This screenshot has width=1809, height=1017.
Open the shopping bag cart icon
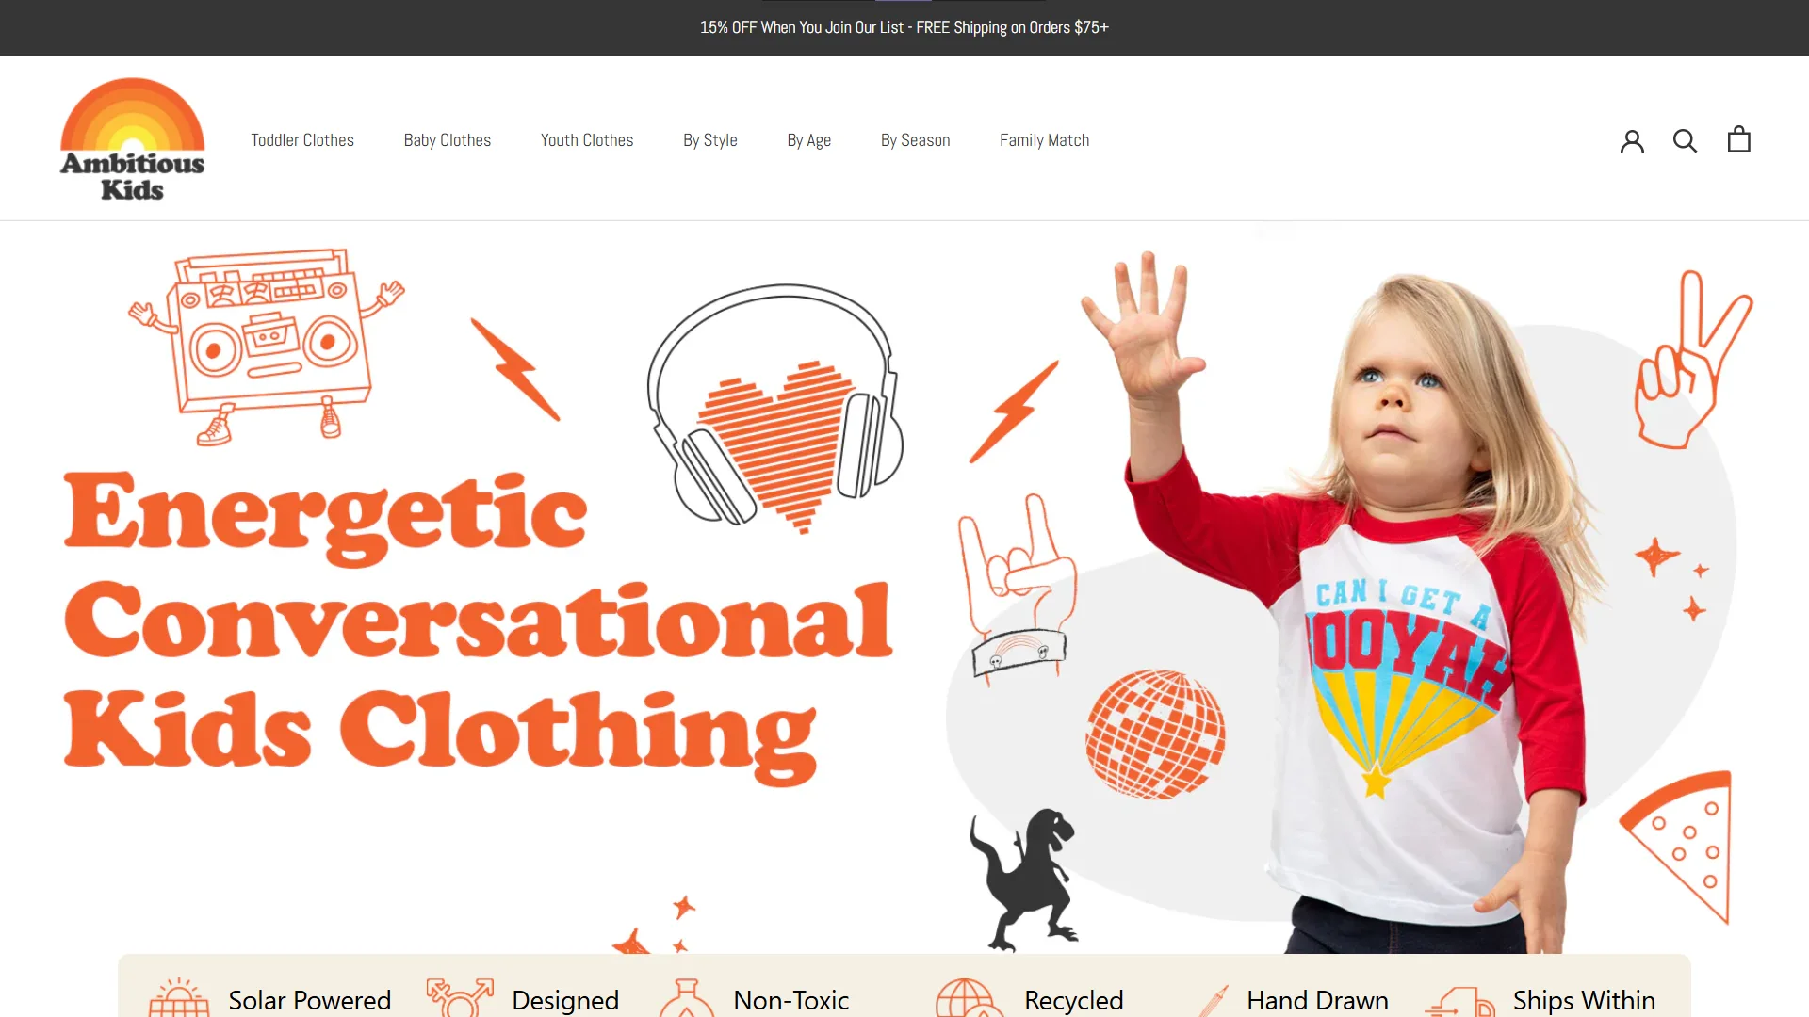[x=1739, y=139]
